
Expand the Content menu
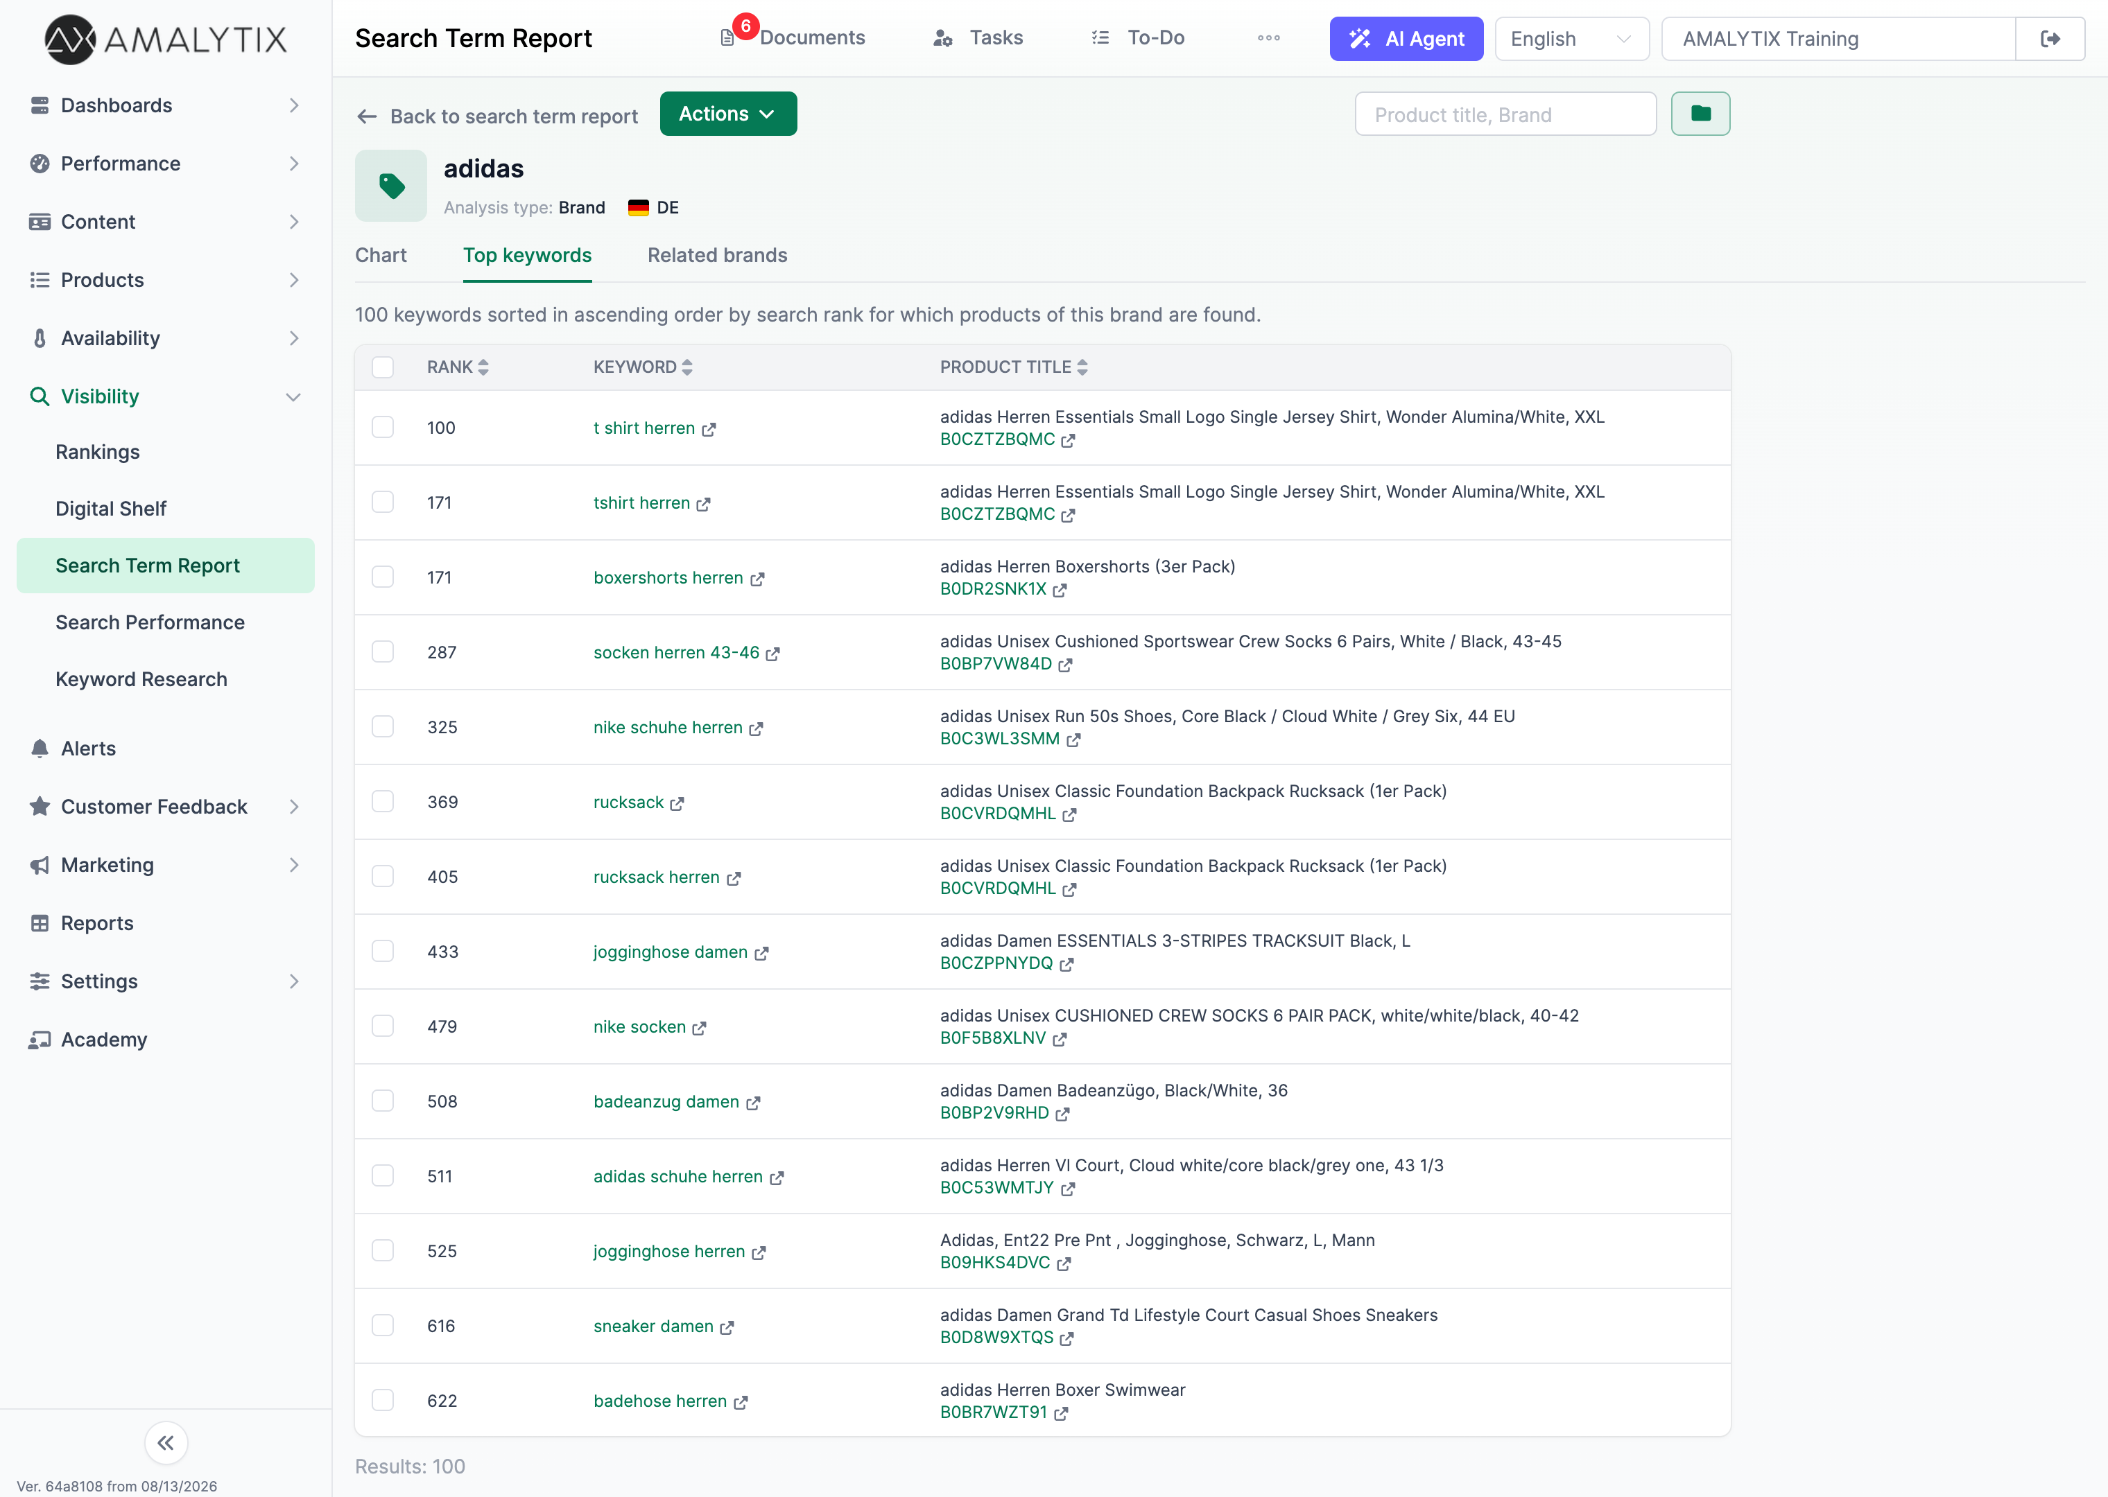(166, 221)
